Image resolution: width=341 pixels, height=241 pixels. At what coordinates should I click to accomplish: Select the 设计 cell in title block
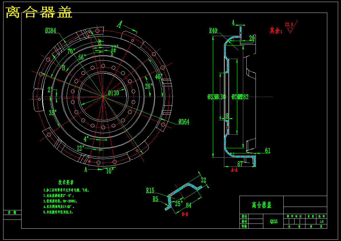(x=244, y=216)
